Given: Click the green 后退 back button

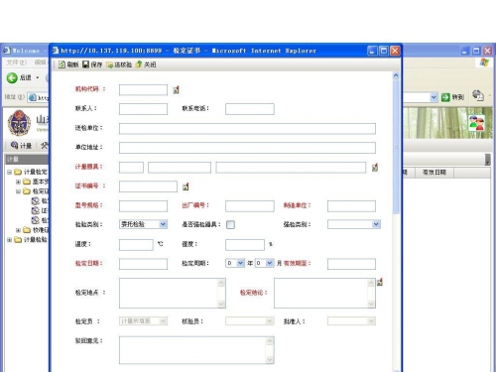Looking at the screenshot, I should [12, 78].
